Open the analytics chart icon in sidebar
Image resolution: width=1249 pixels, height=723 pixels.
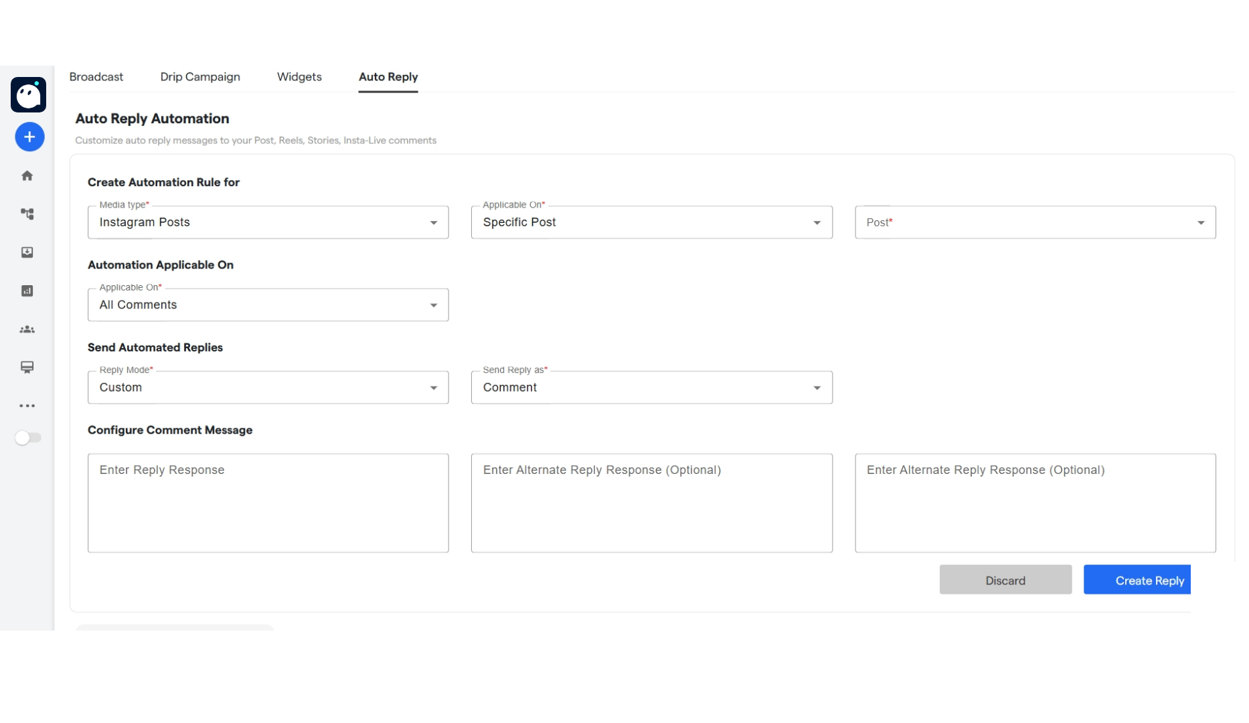click(x=27, y=291)
